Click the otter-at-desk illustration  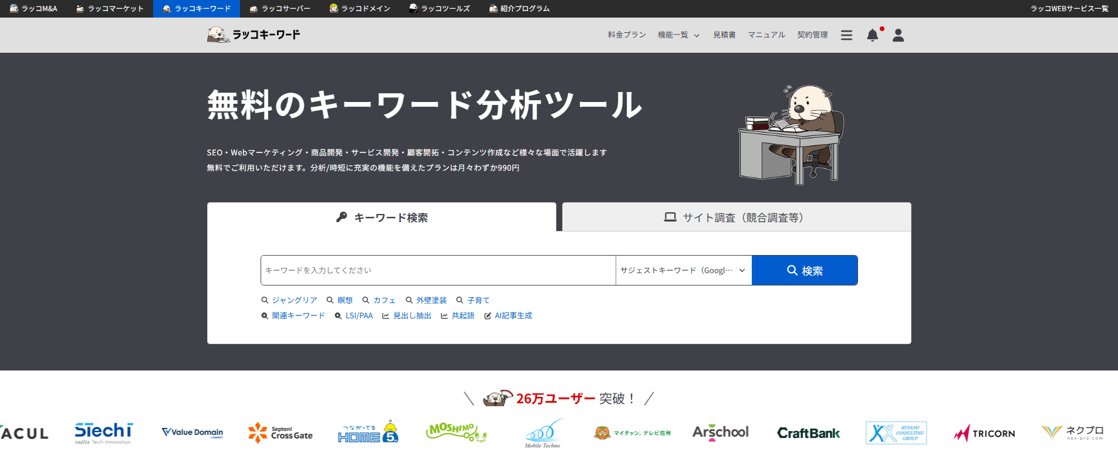791,134
